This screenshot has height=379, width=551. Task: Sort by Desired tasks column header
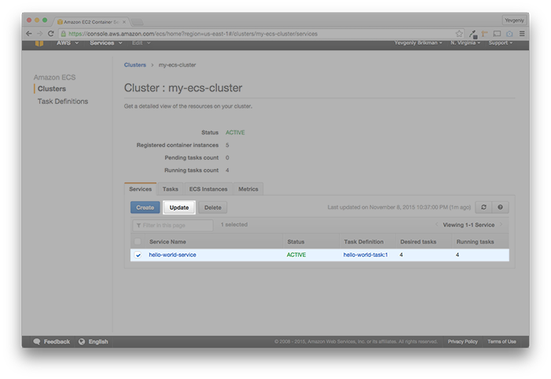coord(418,241)
